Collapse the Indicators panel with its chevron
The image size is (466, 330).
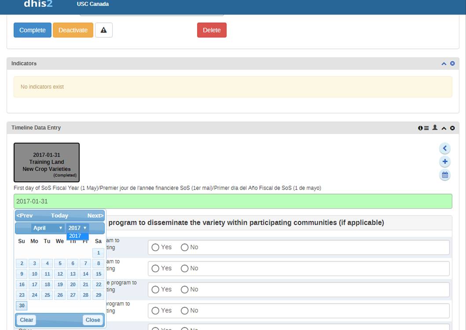pyautogui.click(x=444, y=64)
